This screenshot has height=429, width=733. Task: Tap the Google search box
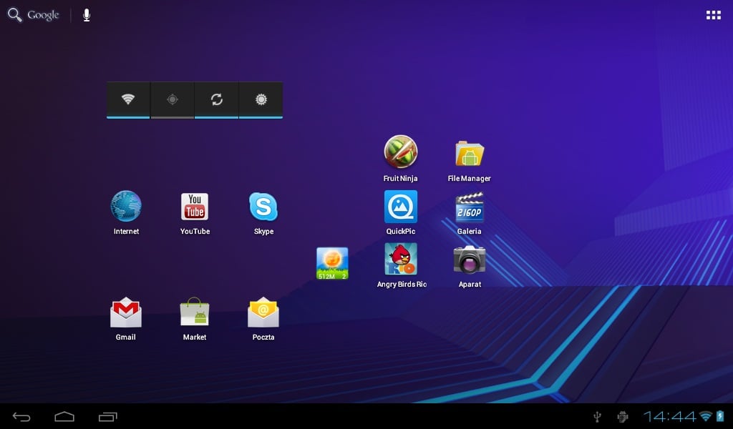coord(33,15)
